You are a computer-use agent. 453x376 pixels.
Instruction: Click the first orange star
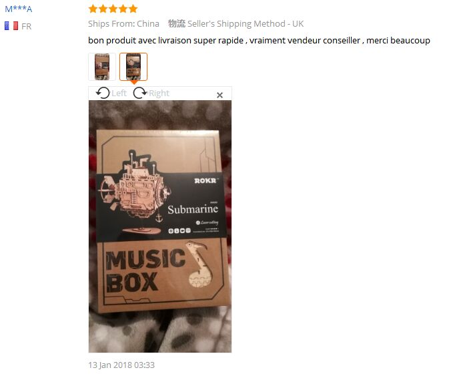(93, 9)
